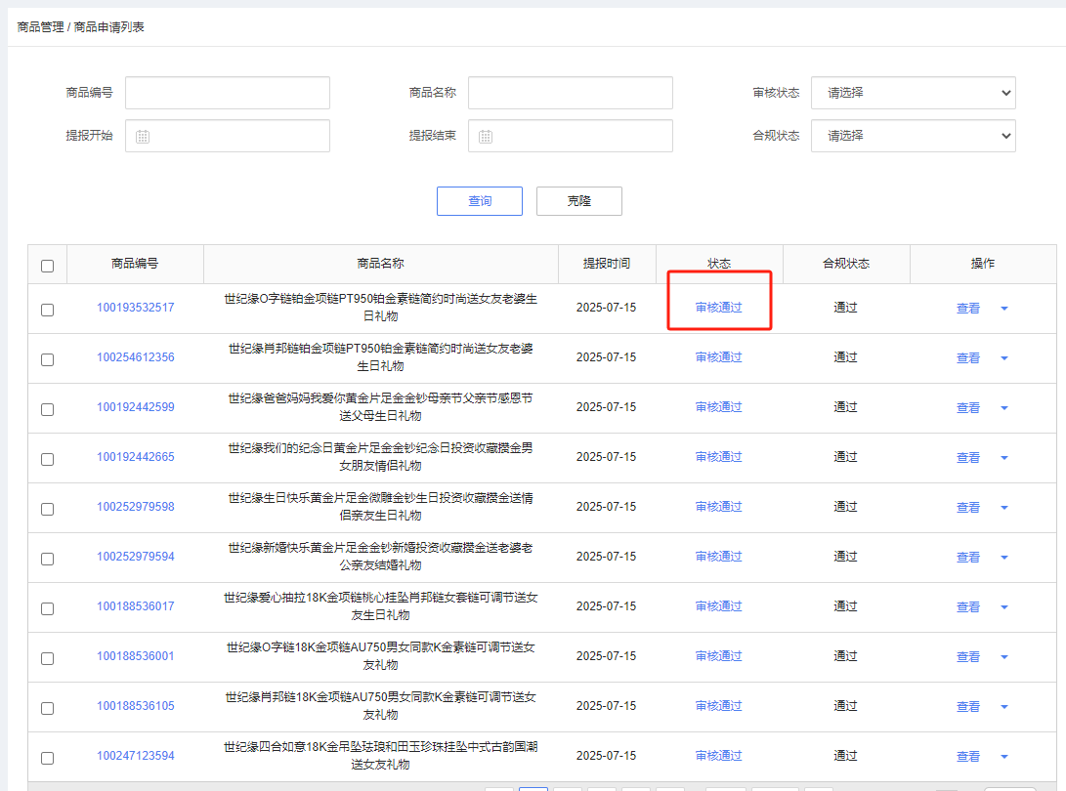Click the 克隆 button
The height and width of the screenshot is (791, 1066).
point(578,201)
